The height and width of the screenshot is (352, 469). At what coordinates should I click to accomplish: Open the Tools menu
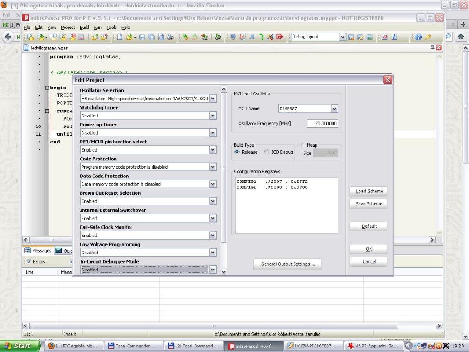(112, 27)
